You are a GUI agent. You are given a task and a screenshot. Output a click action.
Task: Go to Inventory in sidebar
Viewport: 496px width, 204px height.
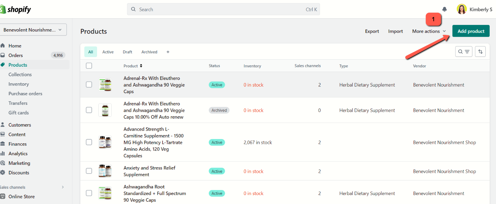coord(19,84)
